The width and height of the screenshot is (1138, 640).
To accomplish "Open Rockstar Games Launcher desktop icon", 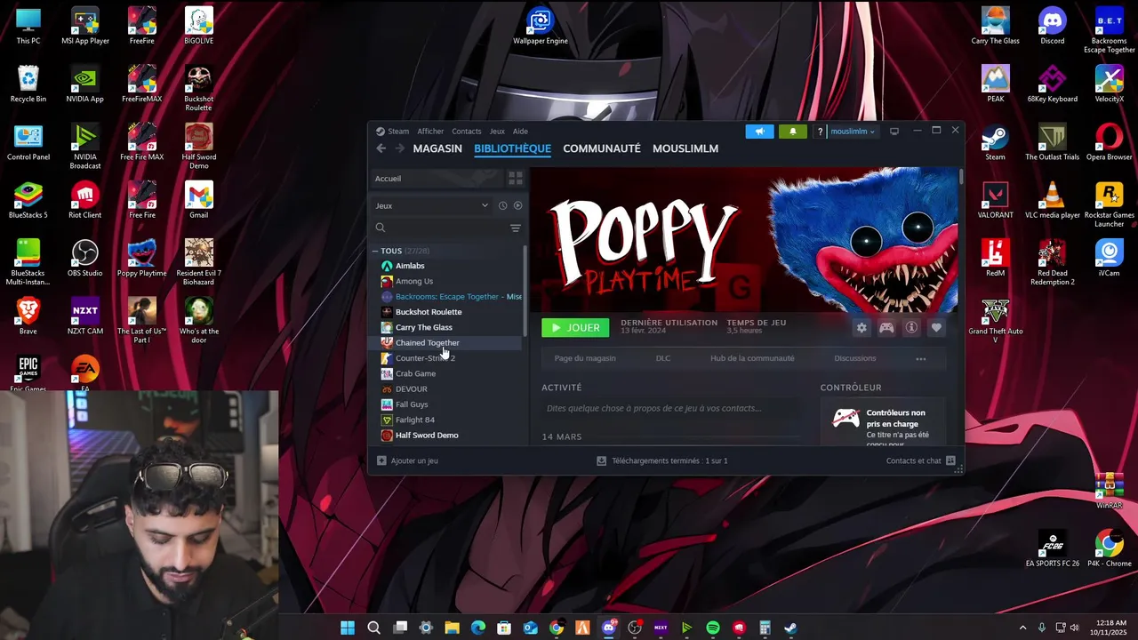I will click(x=1109, y=204).
